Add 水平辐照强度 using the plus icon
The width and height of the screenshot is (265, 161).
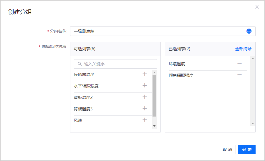(x=145, y=85)
